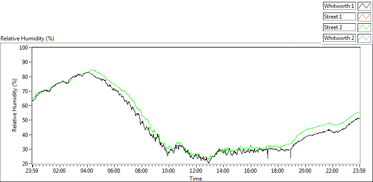Click the Street 2 green plot icon
373x182 pixels.
pos(365,27)
